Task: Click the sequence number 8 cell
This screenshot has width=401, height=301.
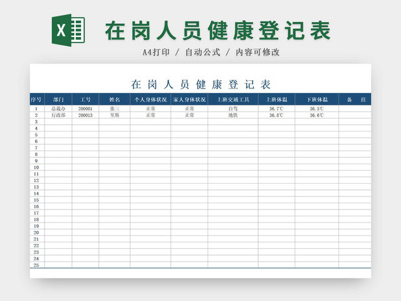Action: (36, 154)
